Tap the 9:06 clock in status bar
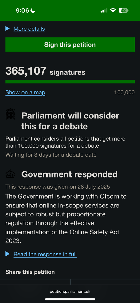 [22, 10]
